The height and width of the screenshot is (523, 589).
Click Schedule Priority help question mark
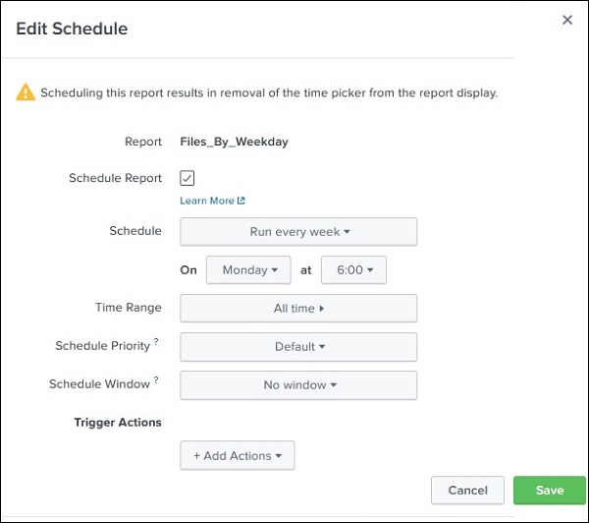156,341
